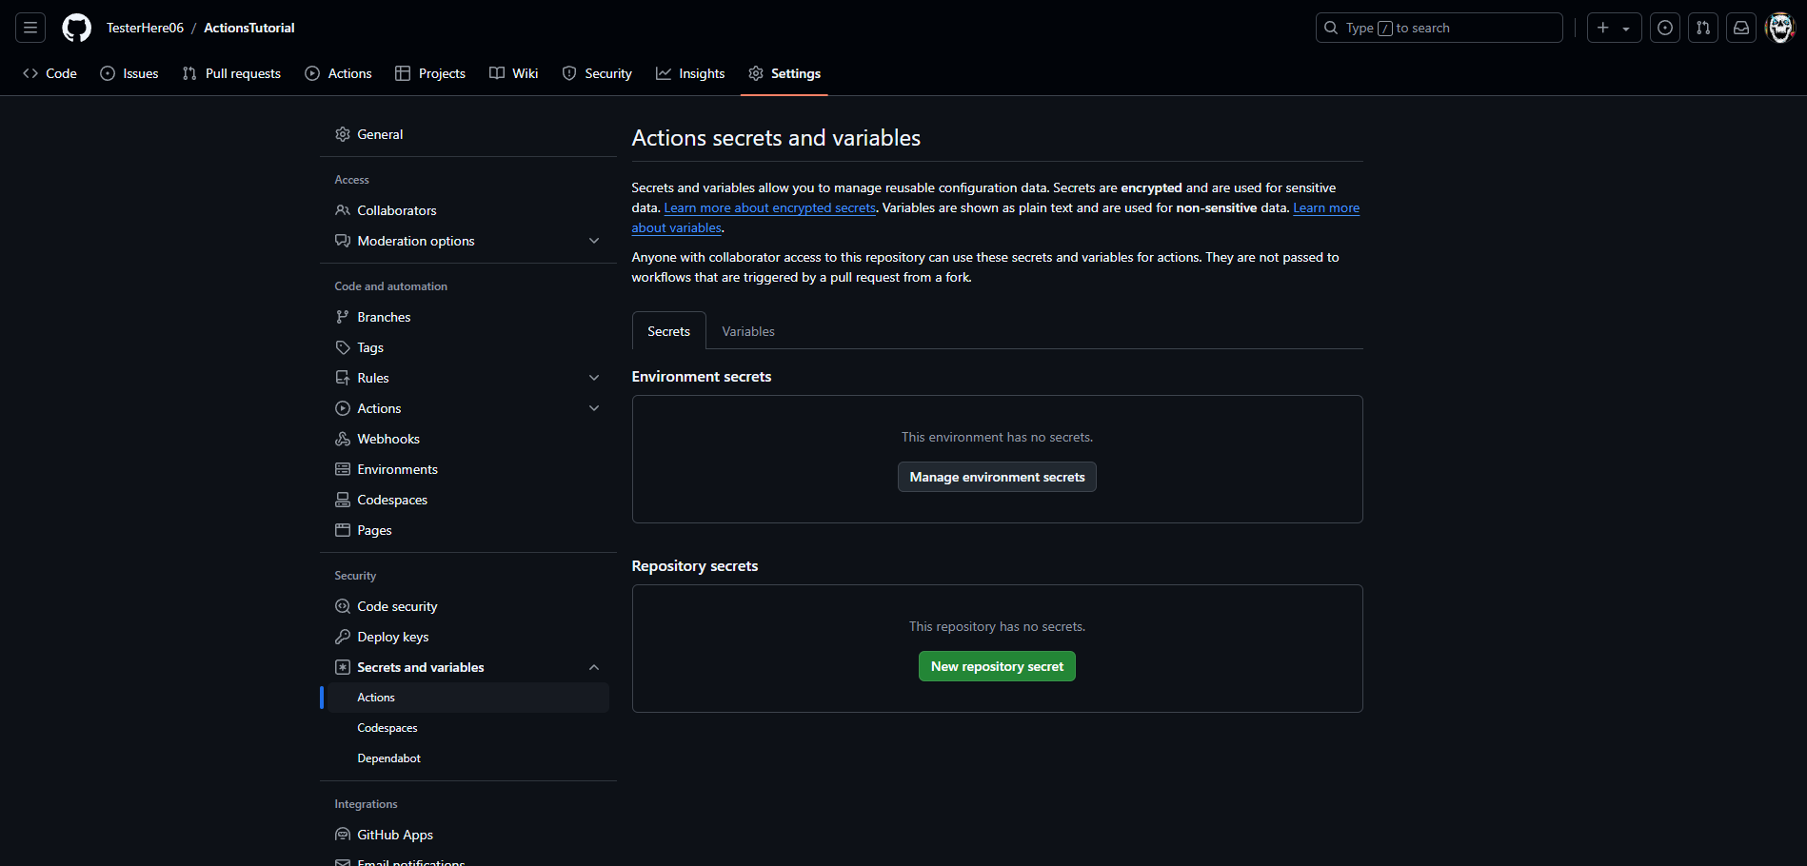Switch to the Variables tab
The height and width of the screenshot is (866, 1807).
click(748, 331)
